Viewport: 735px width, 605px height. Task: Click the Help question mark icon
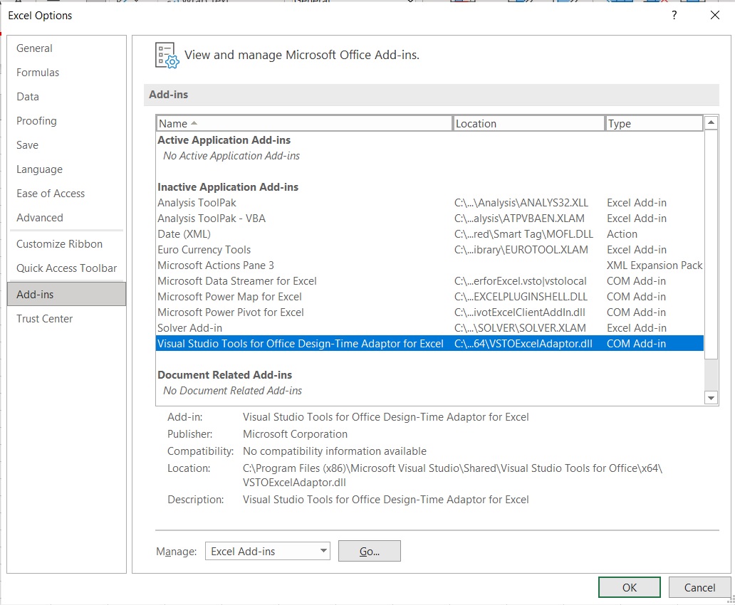pos(674,15)
